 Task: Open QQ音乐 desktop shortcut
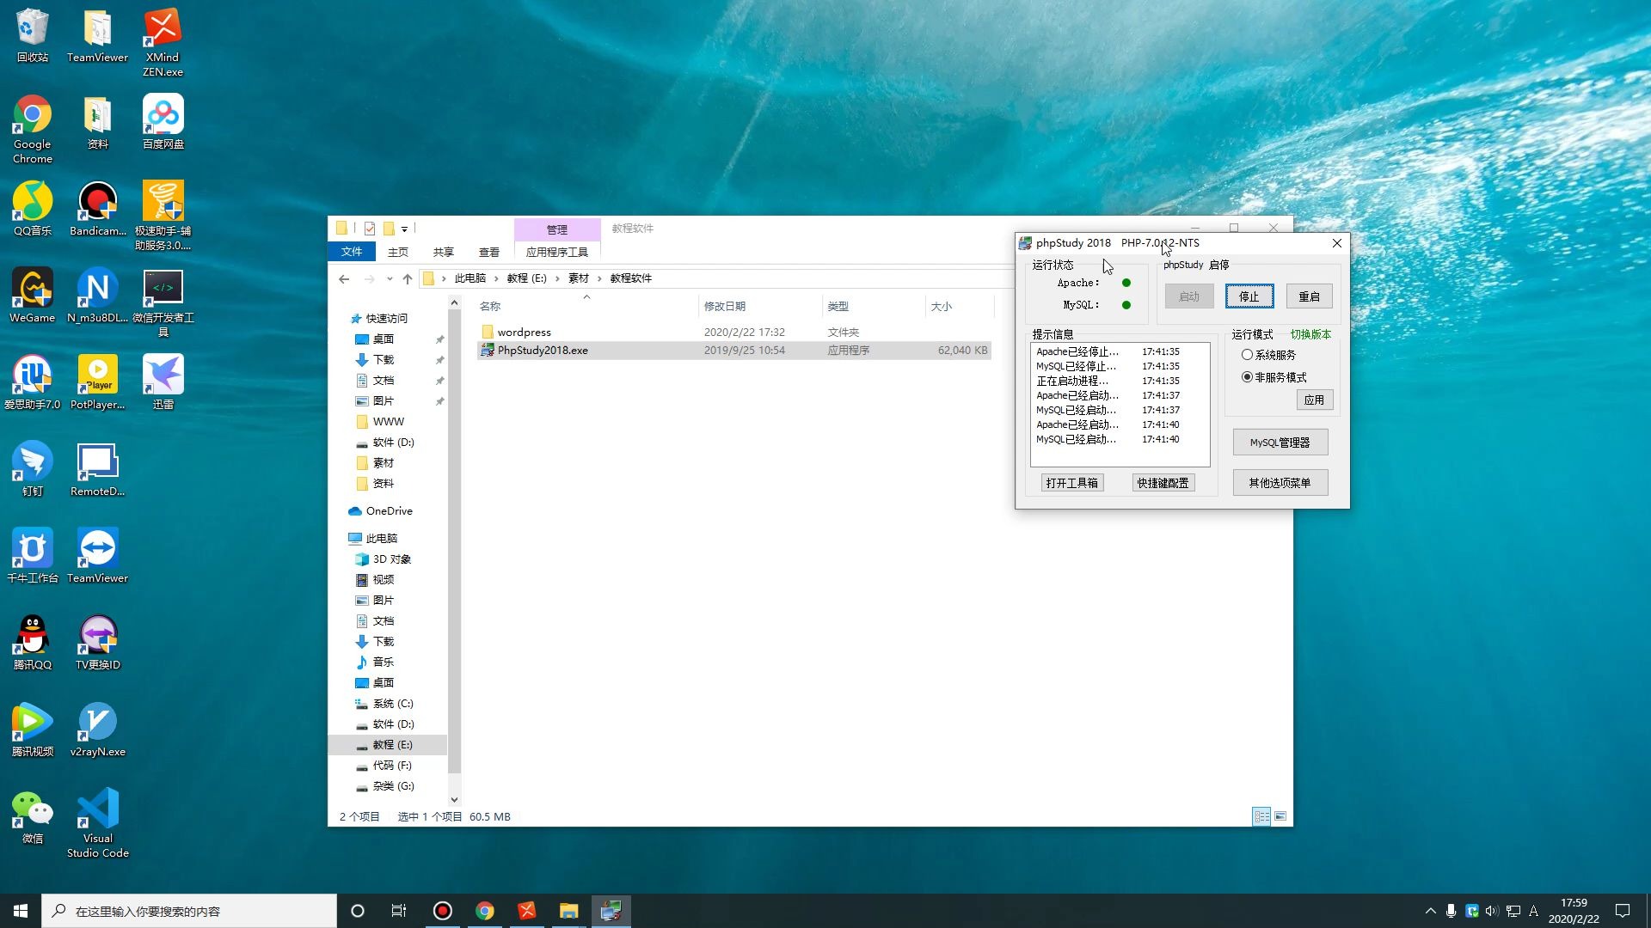[x=32, y=209]
